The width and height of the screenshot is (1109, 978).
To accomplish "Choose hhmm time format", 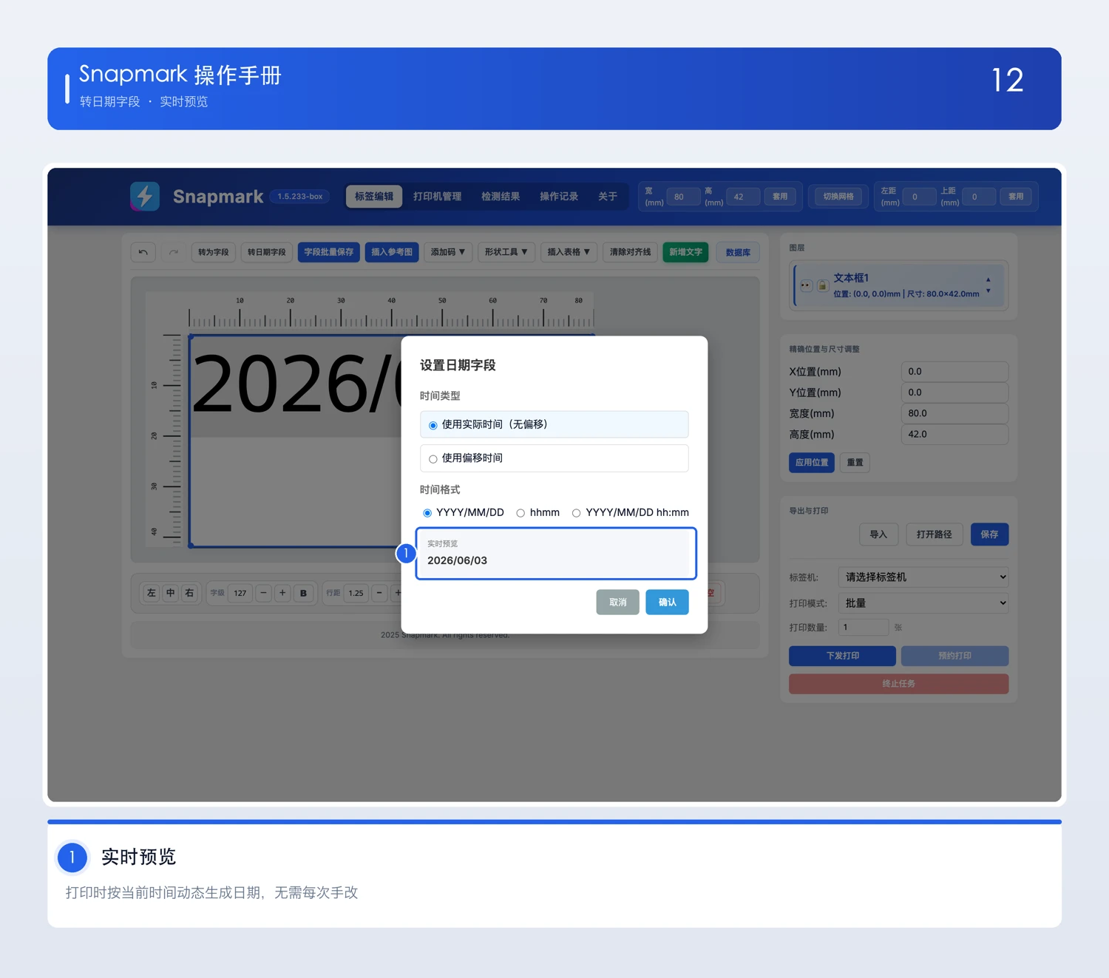I will point(538,512).
